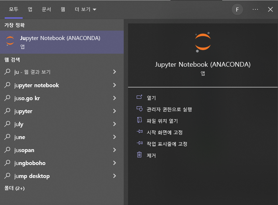Expand chevron for the 'jupyter' suggestion row
Viewport: 278px width, 205px height.
(x=114, y=111)
